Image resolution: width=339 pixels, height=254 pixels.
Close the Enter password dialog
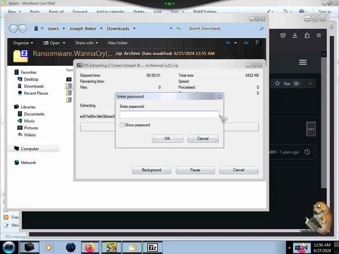click(220, 97)
